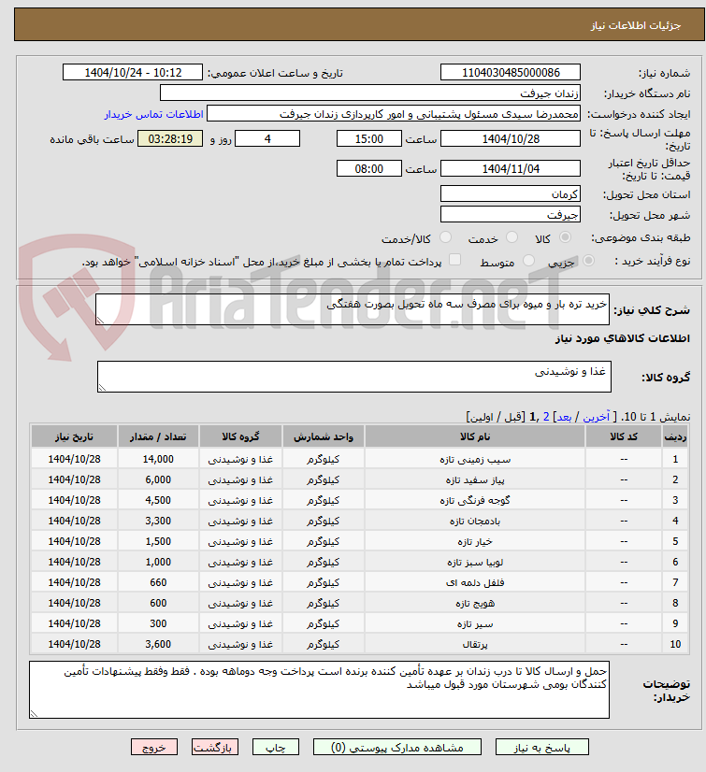Click the quantity 3,300 cell
Image resolution: width=706 pixels, height=772 pixels.
pyautogui.click(x=158, y=521)
